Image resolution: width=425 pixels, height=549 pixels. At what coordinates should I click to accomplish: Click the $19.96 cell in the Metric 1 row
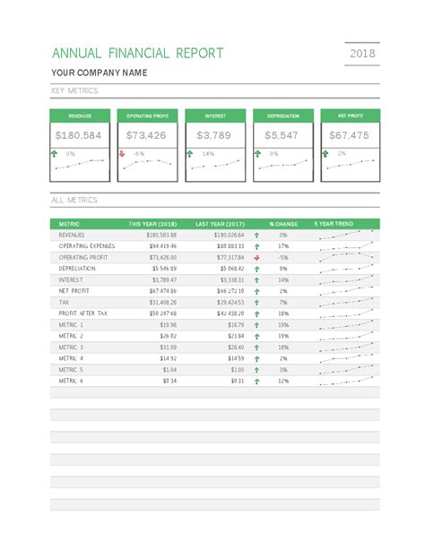(169, 324)
